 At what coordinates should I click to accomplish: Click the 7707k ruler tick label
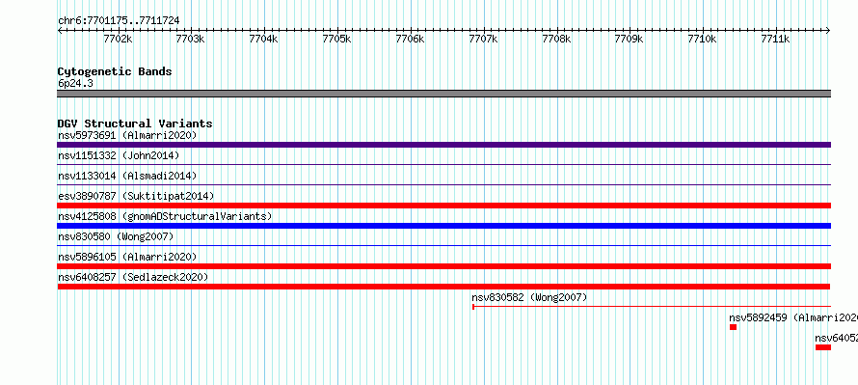pyautogui.click(x=483, y=40)
